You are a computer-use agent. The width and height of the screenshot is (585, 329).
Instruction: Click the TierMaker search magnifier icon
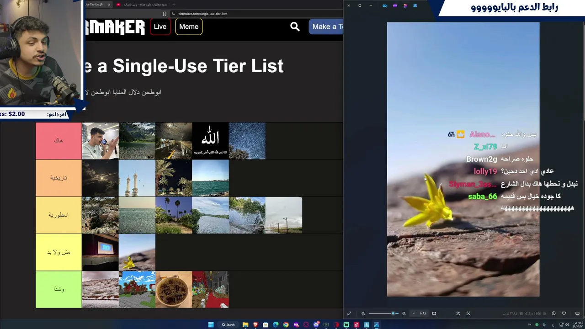[x=295, y=27]
